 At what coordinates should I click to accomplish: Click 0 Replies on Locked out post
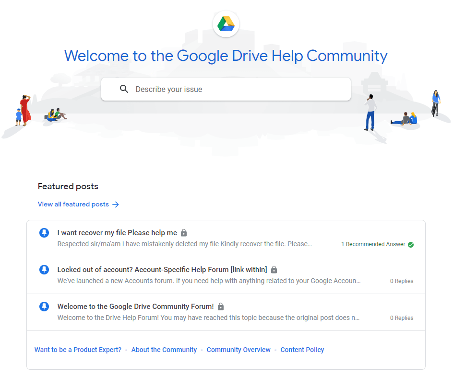[402, 281]
